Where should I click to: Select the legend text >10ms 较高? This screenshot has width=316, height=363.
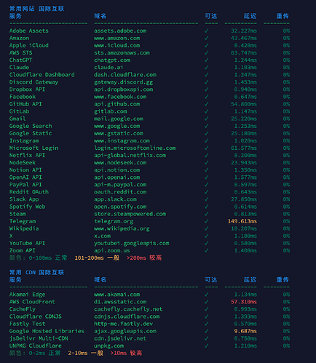pyautogui.click(x=126, y=353)
